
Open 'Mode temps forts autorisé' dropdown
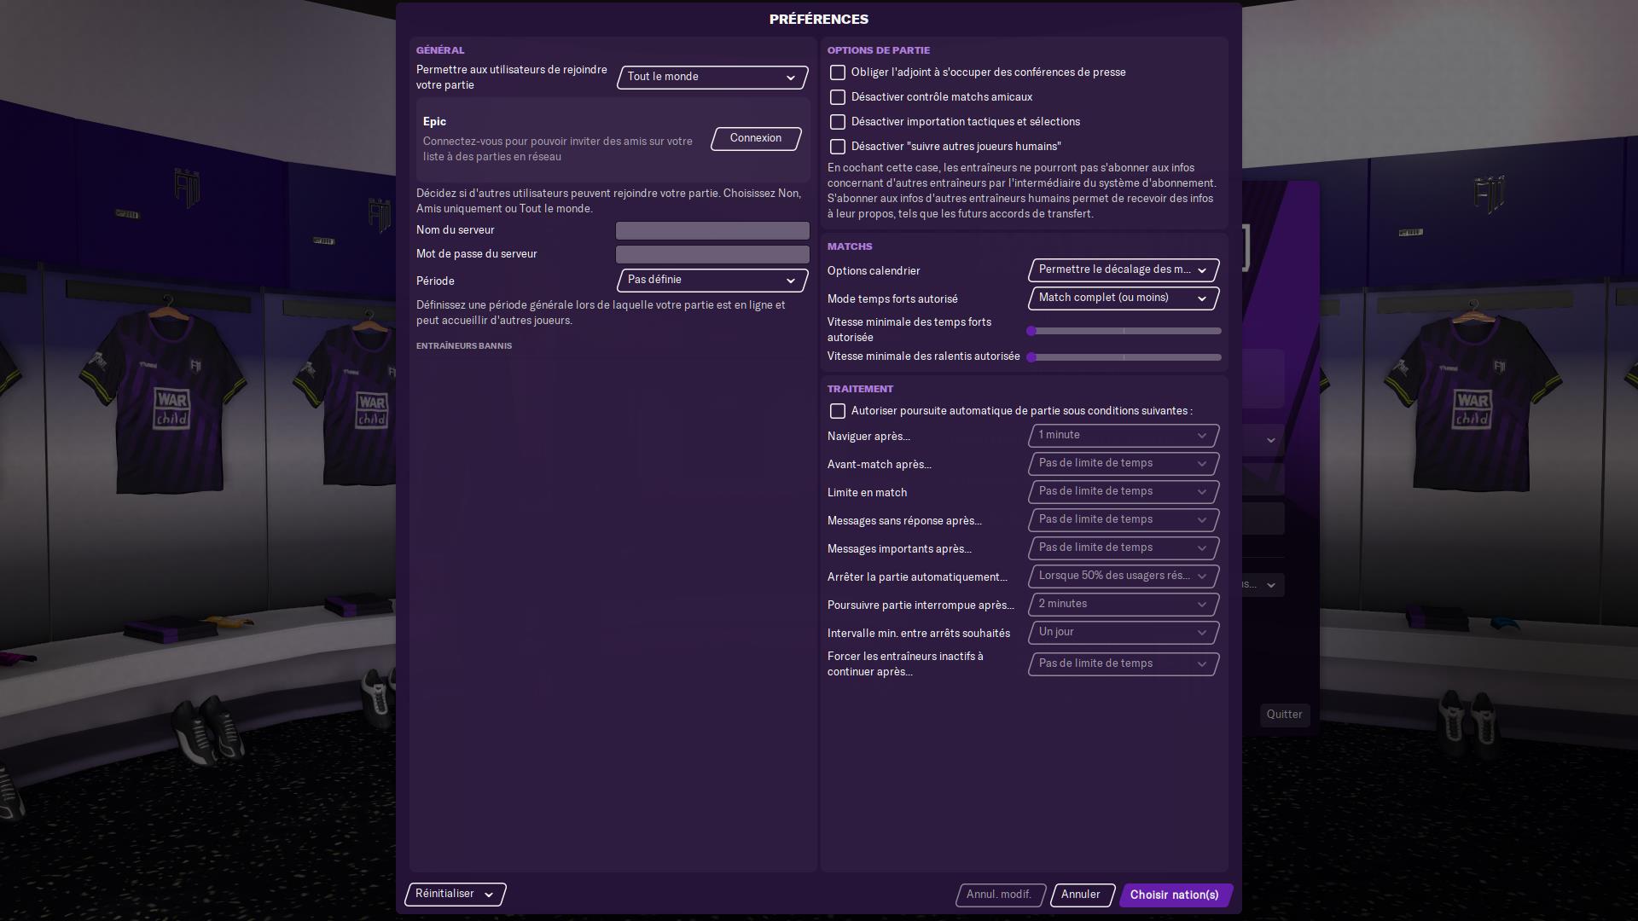tap(1123, 298)
